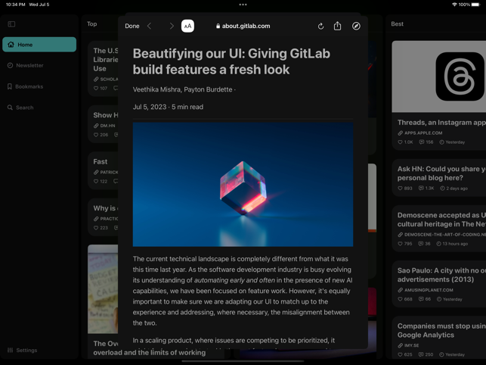
Task: Click the Home house icon
Action: tap(11, 45)
